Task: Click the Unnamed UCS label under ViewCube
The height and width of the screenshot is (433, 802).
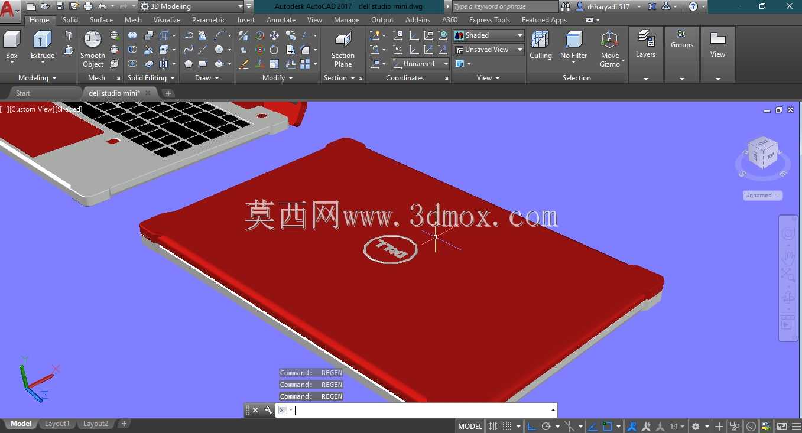Action: click(762, 195)
